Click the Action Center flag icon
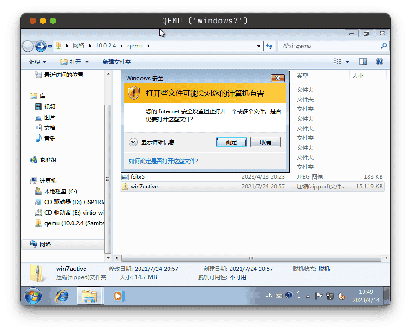This screenshot has height=333, width=411. 319,296
